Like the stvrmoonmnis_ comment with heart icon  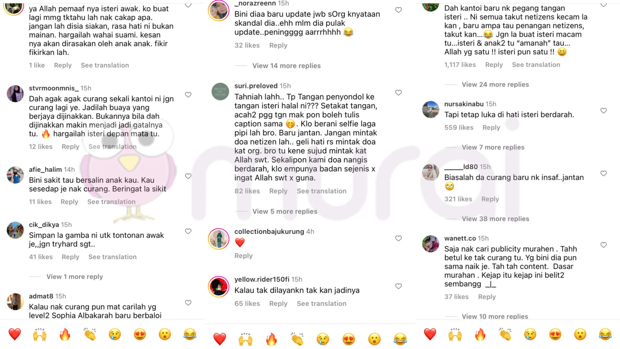point(188,95)
